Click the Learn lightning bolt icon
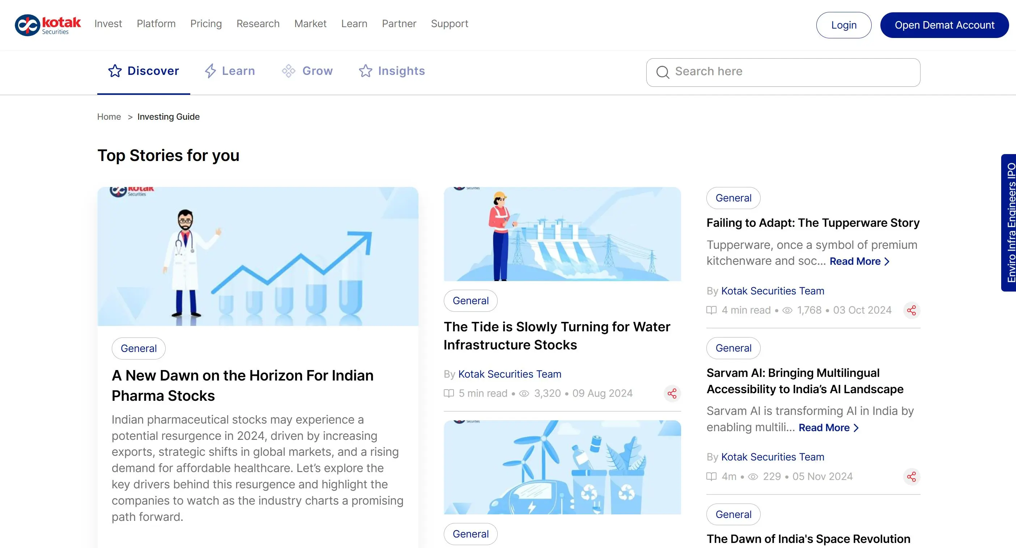The image size is (1016, 548). coord(210,71)
